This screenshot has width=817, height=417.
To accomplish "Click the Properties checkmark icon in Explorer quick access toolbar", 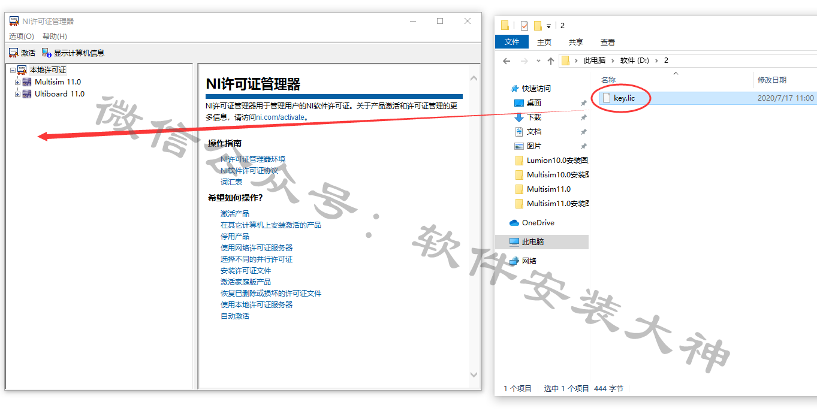I will pyautogui.click(x=524, y=25).
